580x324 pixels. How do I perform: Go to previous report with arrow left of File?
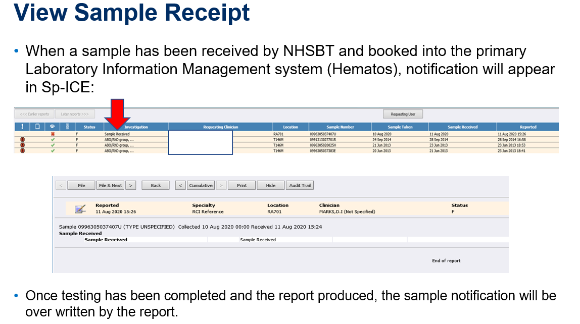pos(61,185)
